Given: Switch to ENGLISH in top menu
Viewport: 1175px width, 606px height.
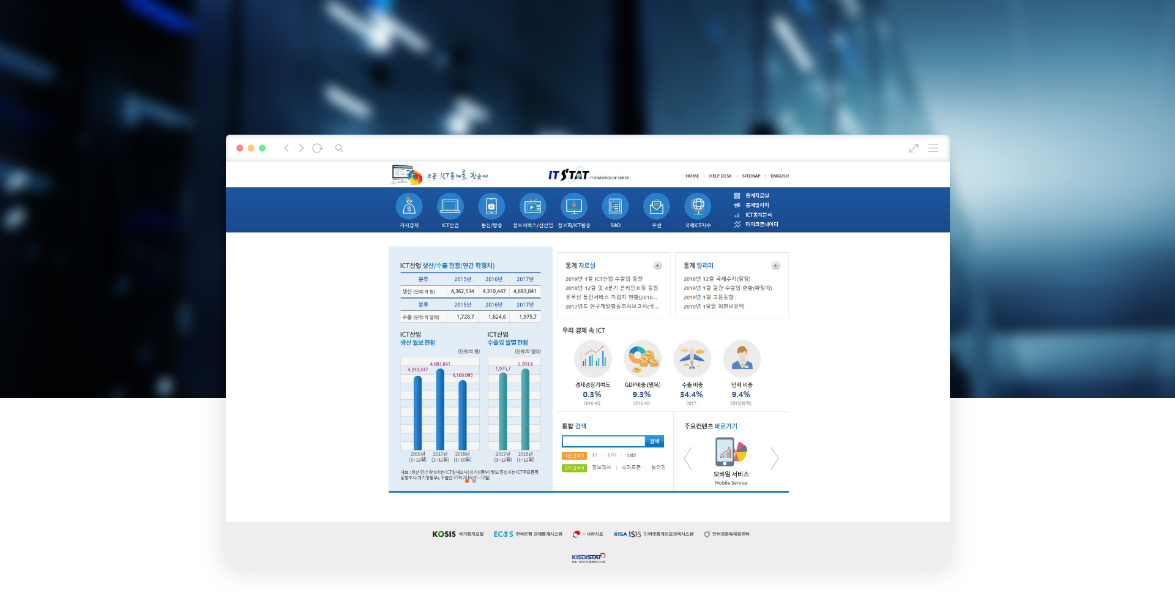Looking at the screenshot, I should point(779,176).
